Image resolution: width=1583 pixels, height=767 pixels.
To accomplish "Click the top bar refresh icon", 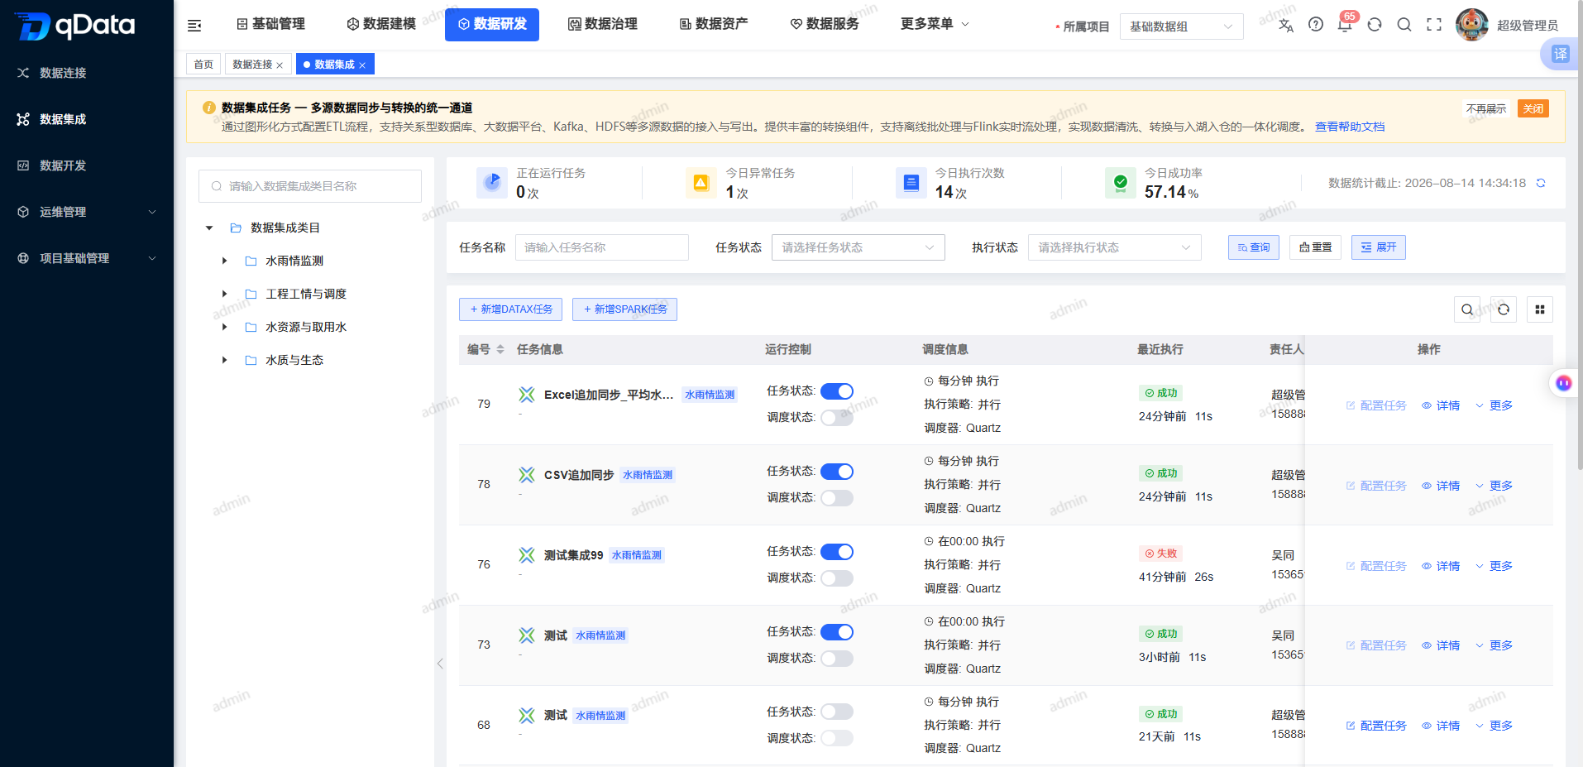I will click(1375, 25).
